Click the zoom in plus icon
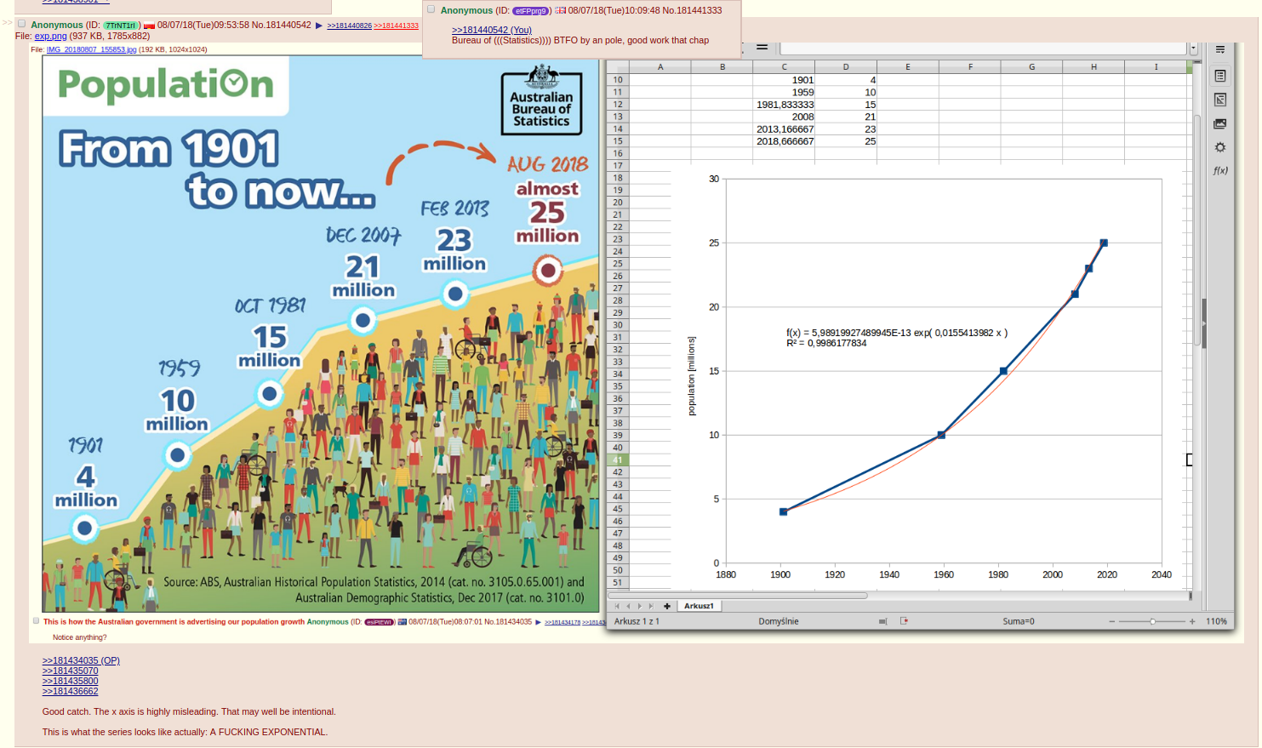This screenshot has height=748, width=1262. (1192, 621)
